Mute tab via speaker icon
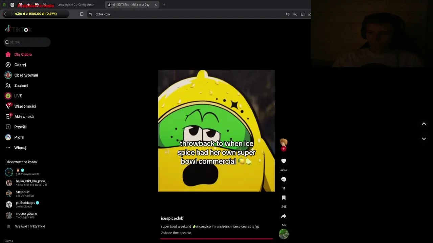Viewport: 433px width, 243px height. [x=114, y=5]
